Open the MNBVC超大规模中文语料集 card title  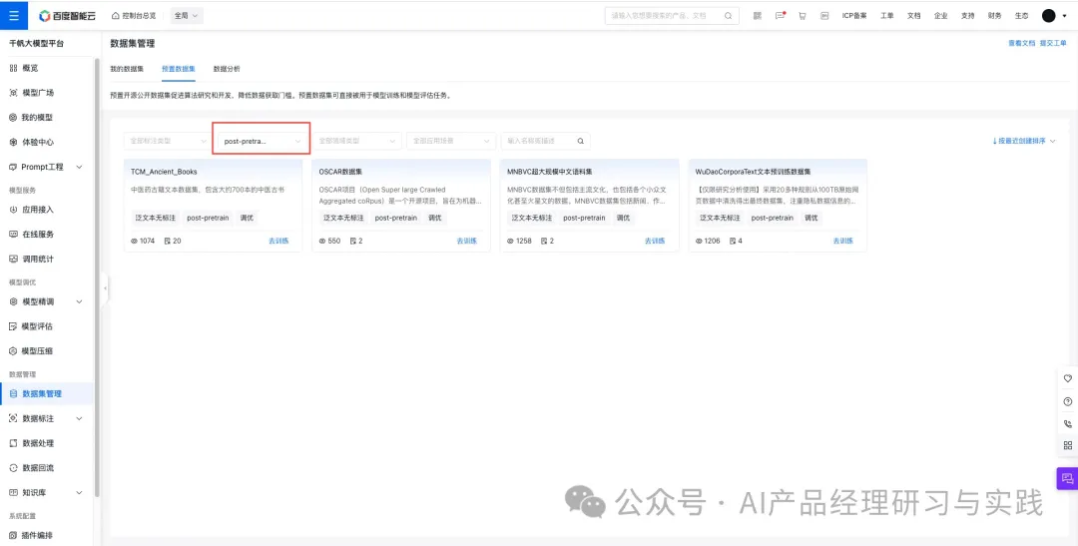pos(550,172)
